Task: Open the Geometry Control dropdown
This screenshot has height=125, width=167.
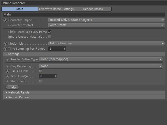Action: 107,25
